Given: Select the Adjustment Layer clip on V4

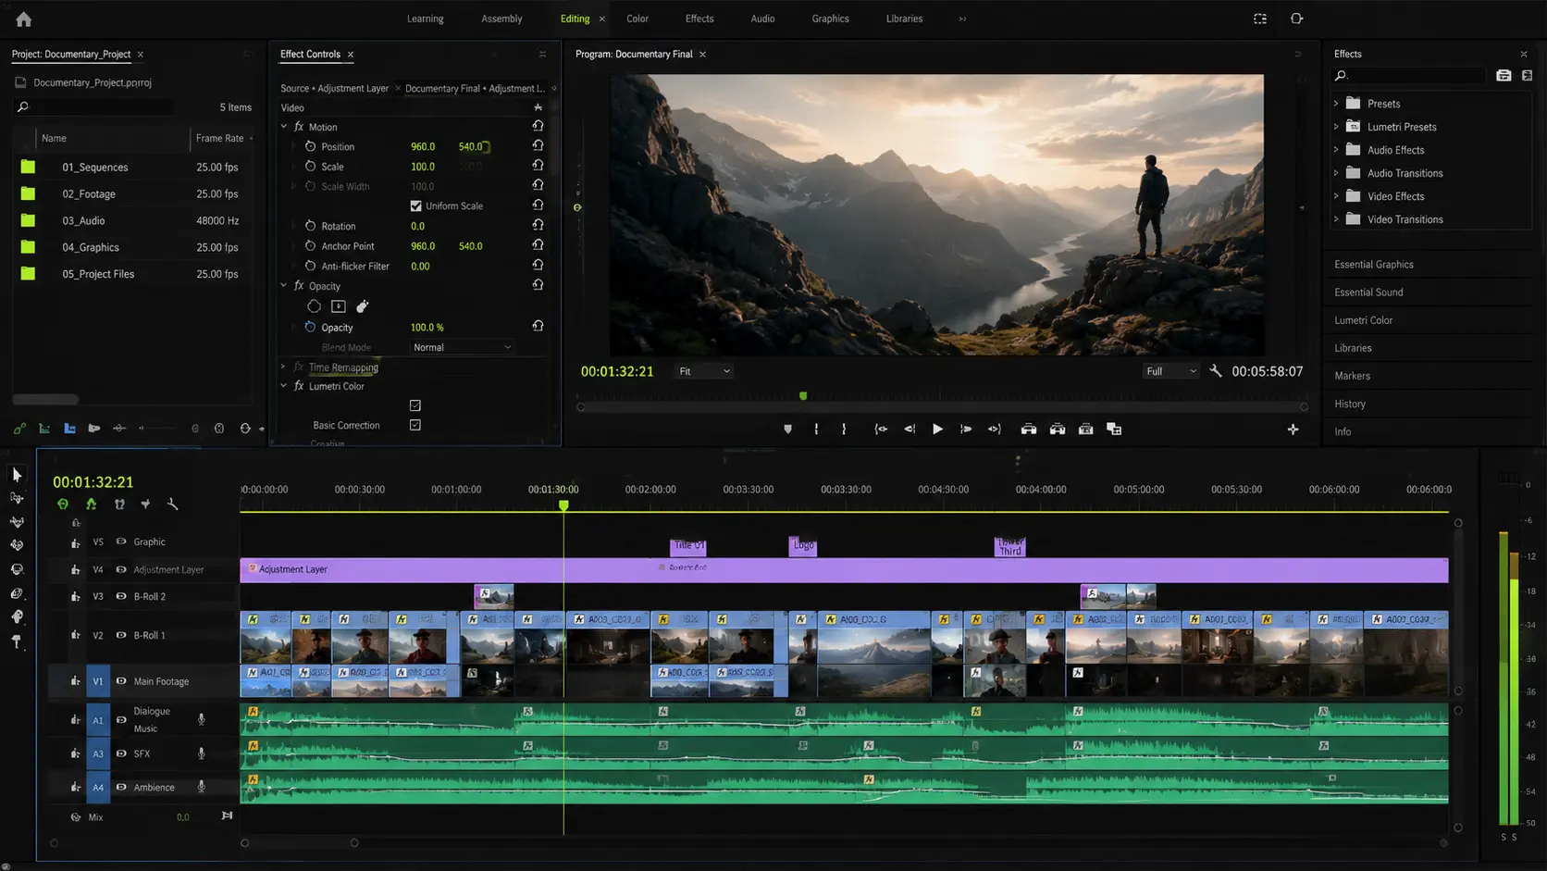Looking at the screenshot, I should (844, 570).
